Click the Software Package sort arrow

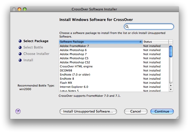click(x=140, y=42)
